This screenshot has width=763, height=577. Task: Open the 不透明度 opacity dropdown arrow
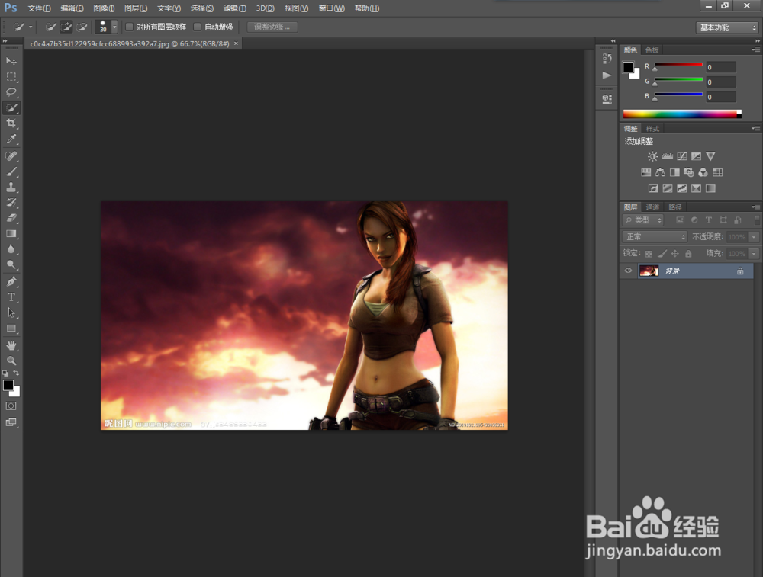click(754, 237)
